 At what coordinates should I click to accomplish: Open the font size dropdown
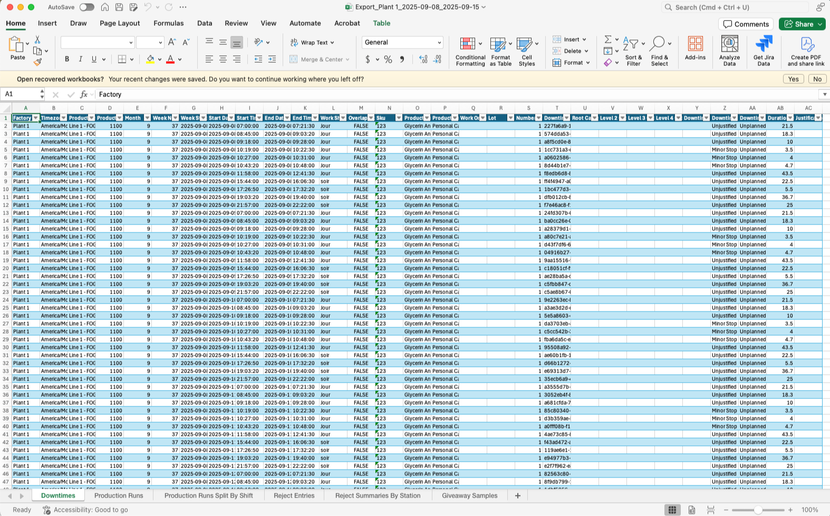tap(160, 43)
